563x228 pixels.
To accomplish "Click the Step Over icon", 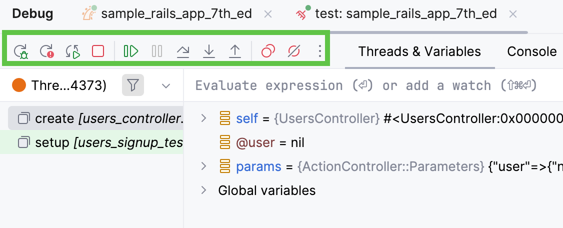I will pyautogui.click(x=183, y=51).
